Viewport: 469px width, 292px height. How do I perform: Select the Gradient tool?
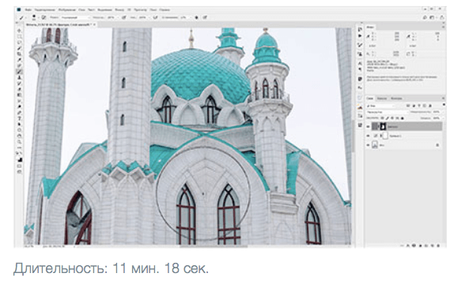pos(20,95)
